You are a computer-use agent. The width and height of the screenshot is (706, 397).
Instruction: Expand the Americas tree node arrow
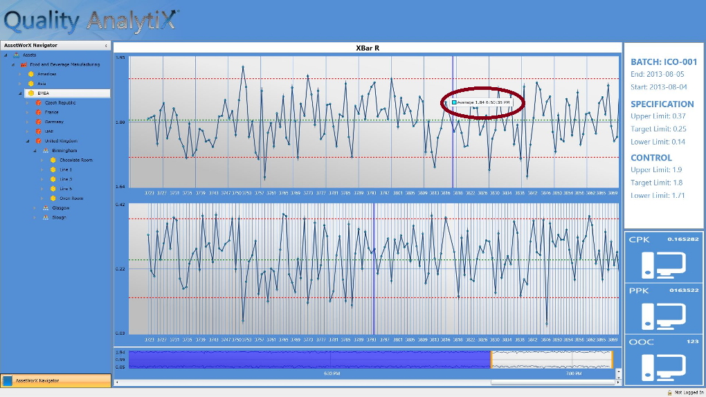pos(21,74)
